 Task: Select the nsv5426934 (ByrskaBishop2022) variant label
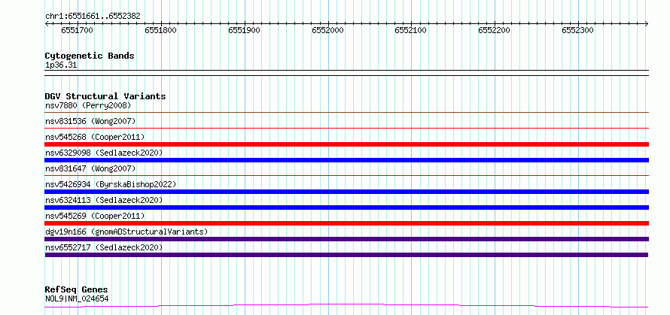click(x=111, y=184)
